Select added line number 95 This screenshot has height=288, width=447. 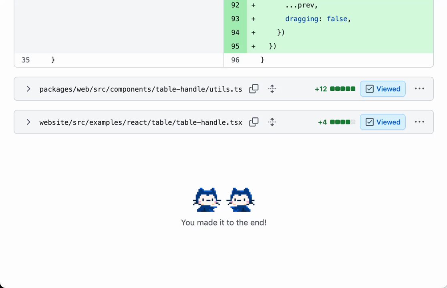pyautogui.click(x=235, y=46)
